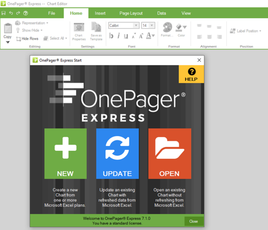
Task: Align text top right
Action: 219,28
